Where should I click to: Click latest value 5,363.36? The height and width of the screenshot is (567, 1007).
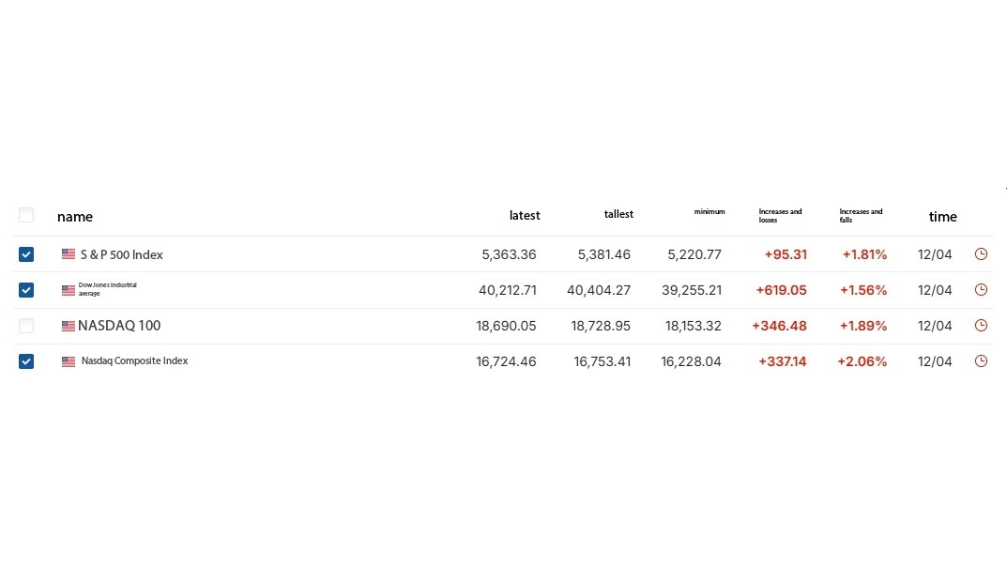coord(509,255)
